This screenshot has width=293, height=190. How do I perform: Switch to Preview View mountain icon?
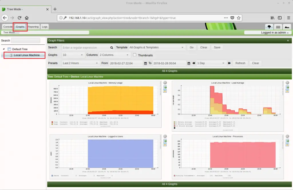(287, 27)
